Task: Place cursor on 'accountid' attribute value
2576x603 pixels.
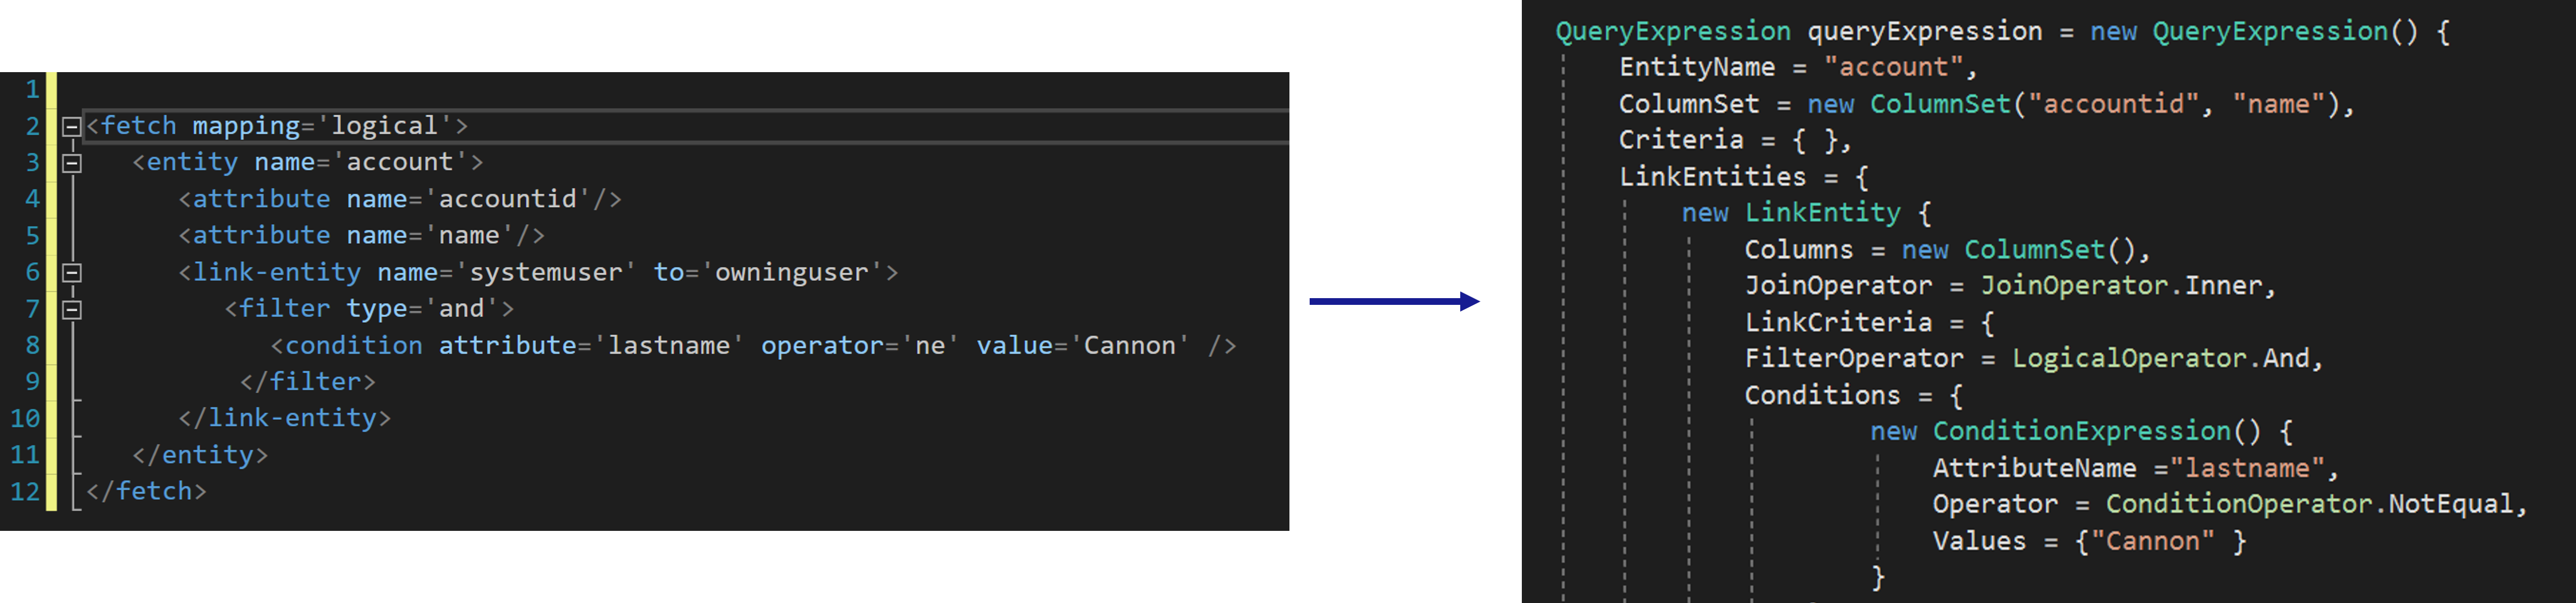Action: (508, 199)
